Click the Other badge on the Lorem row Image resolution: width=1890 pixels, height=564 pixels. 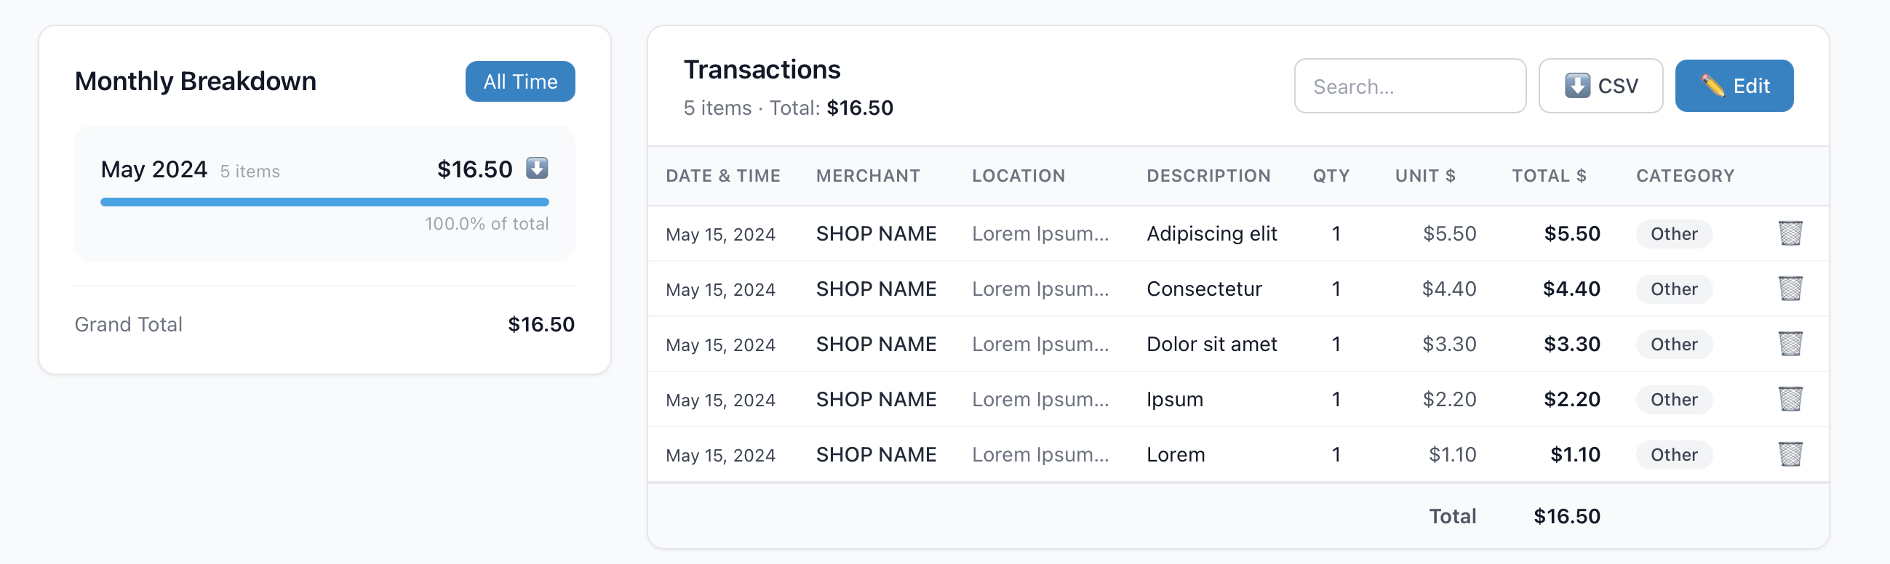(1673, 455)
